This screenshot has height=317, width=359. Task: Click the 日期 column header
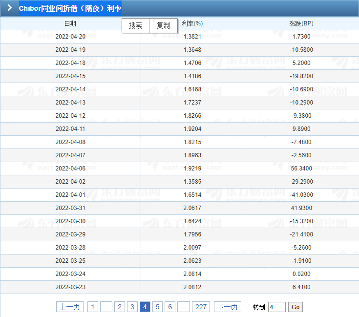click(70, 23)
